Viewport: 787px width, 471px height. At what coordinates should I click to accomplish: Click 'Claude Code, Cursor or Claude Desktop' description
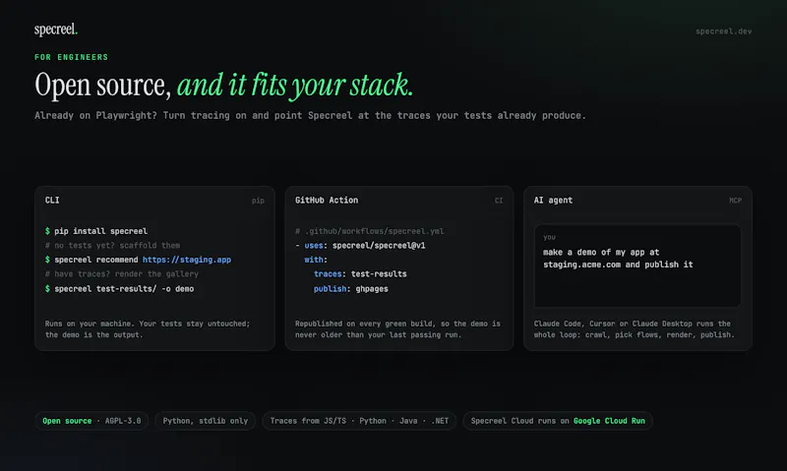click(634, 329)
